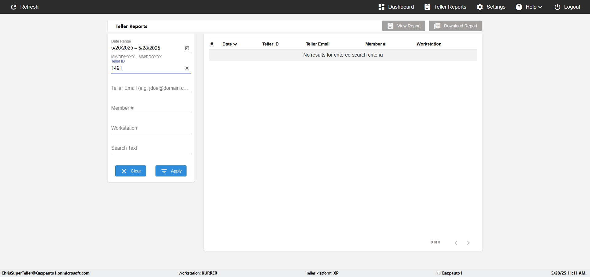
Task: Click the date and time in status bar
Action: [568, 273]
